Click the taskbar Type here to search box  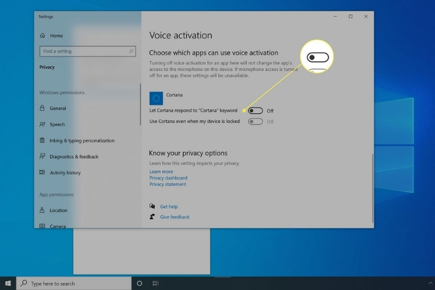point(74,283)
